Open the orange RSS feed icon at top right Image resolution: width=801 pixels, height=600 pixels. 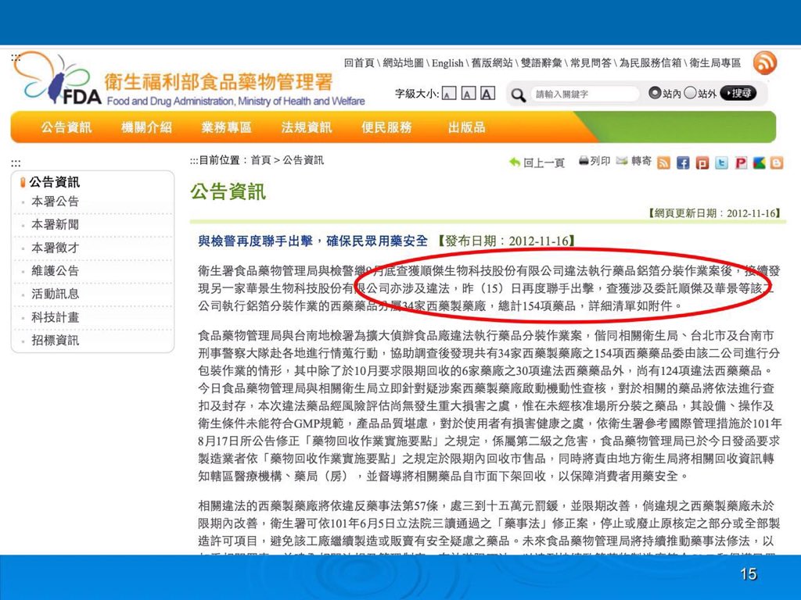tap(765, 64)
